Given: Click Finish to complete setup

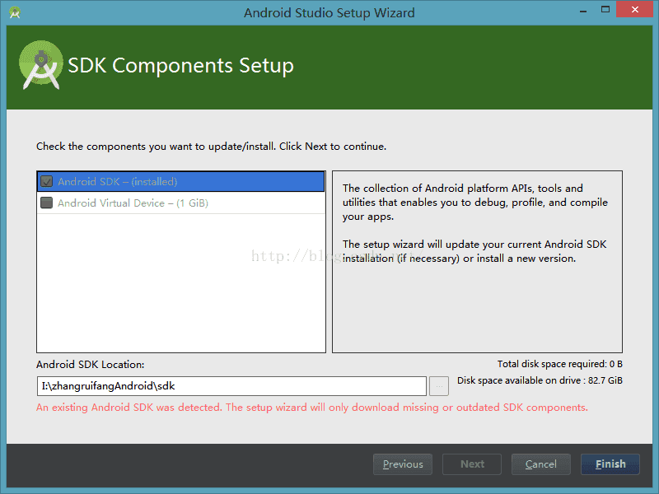Looking at the screenshot, I should coord(610,464).
